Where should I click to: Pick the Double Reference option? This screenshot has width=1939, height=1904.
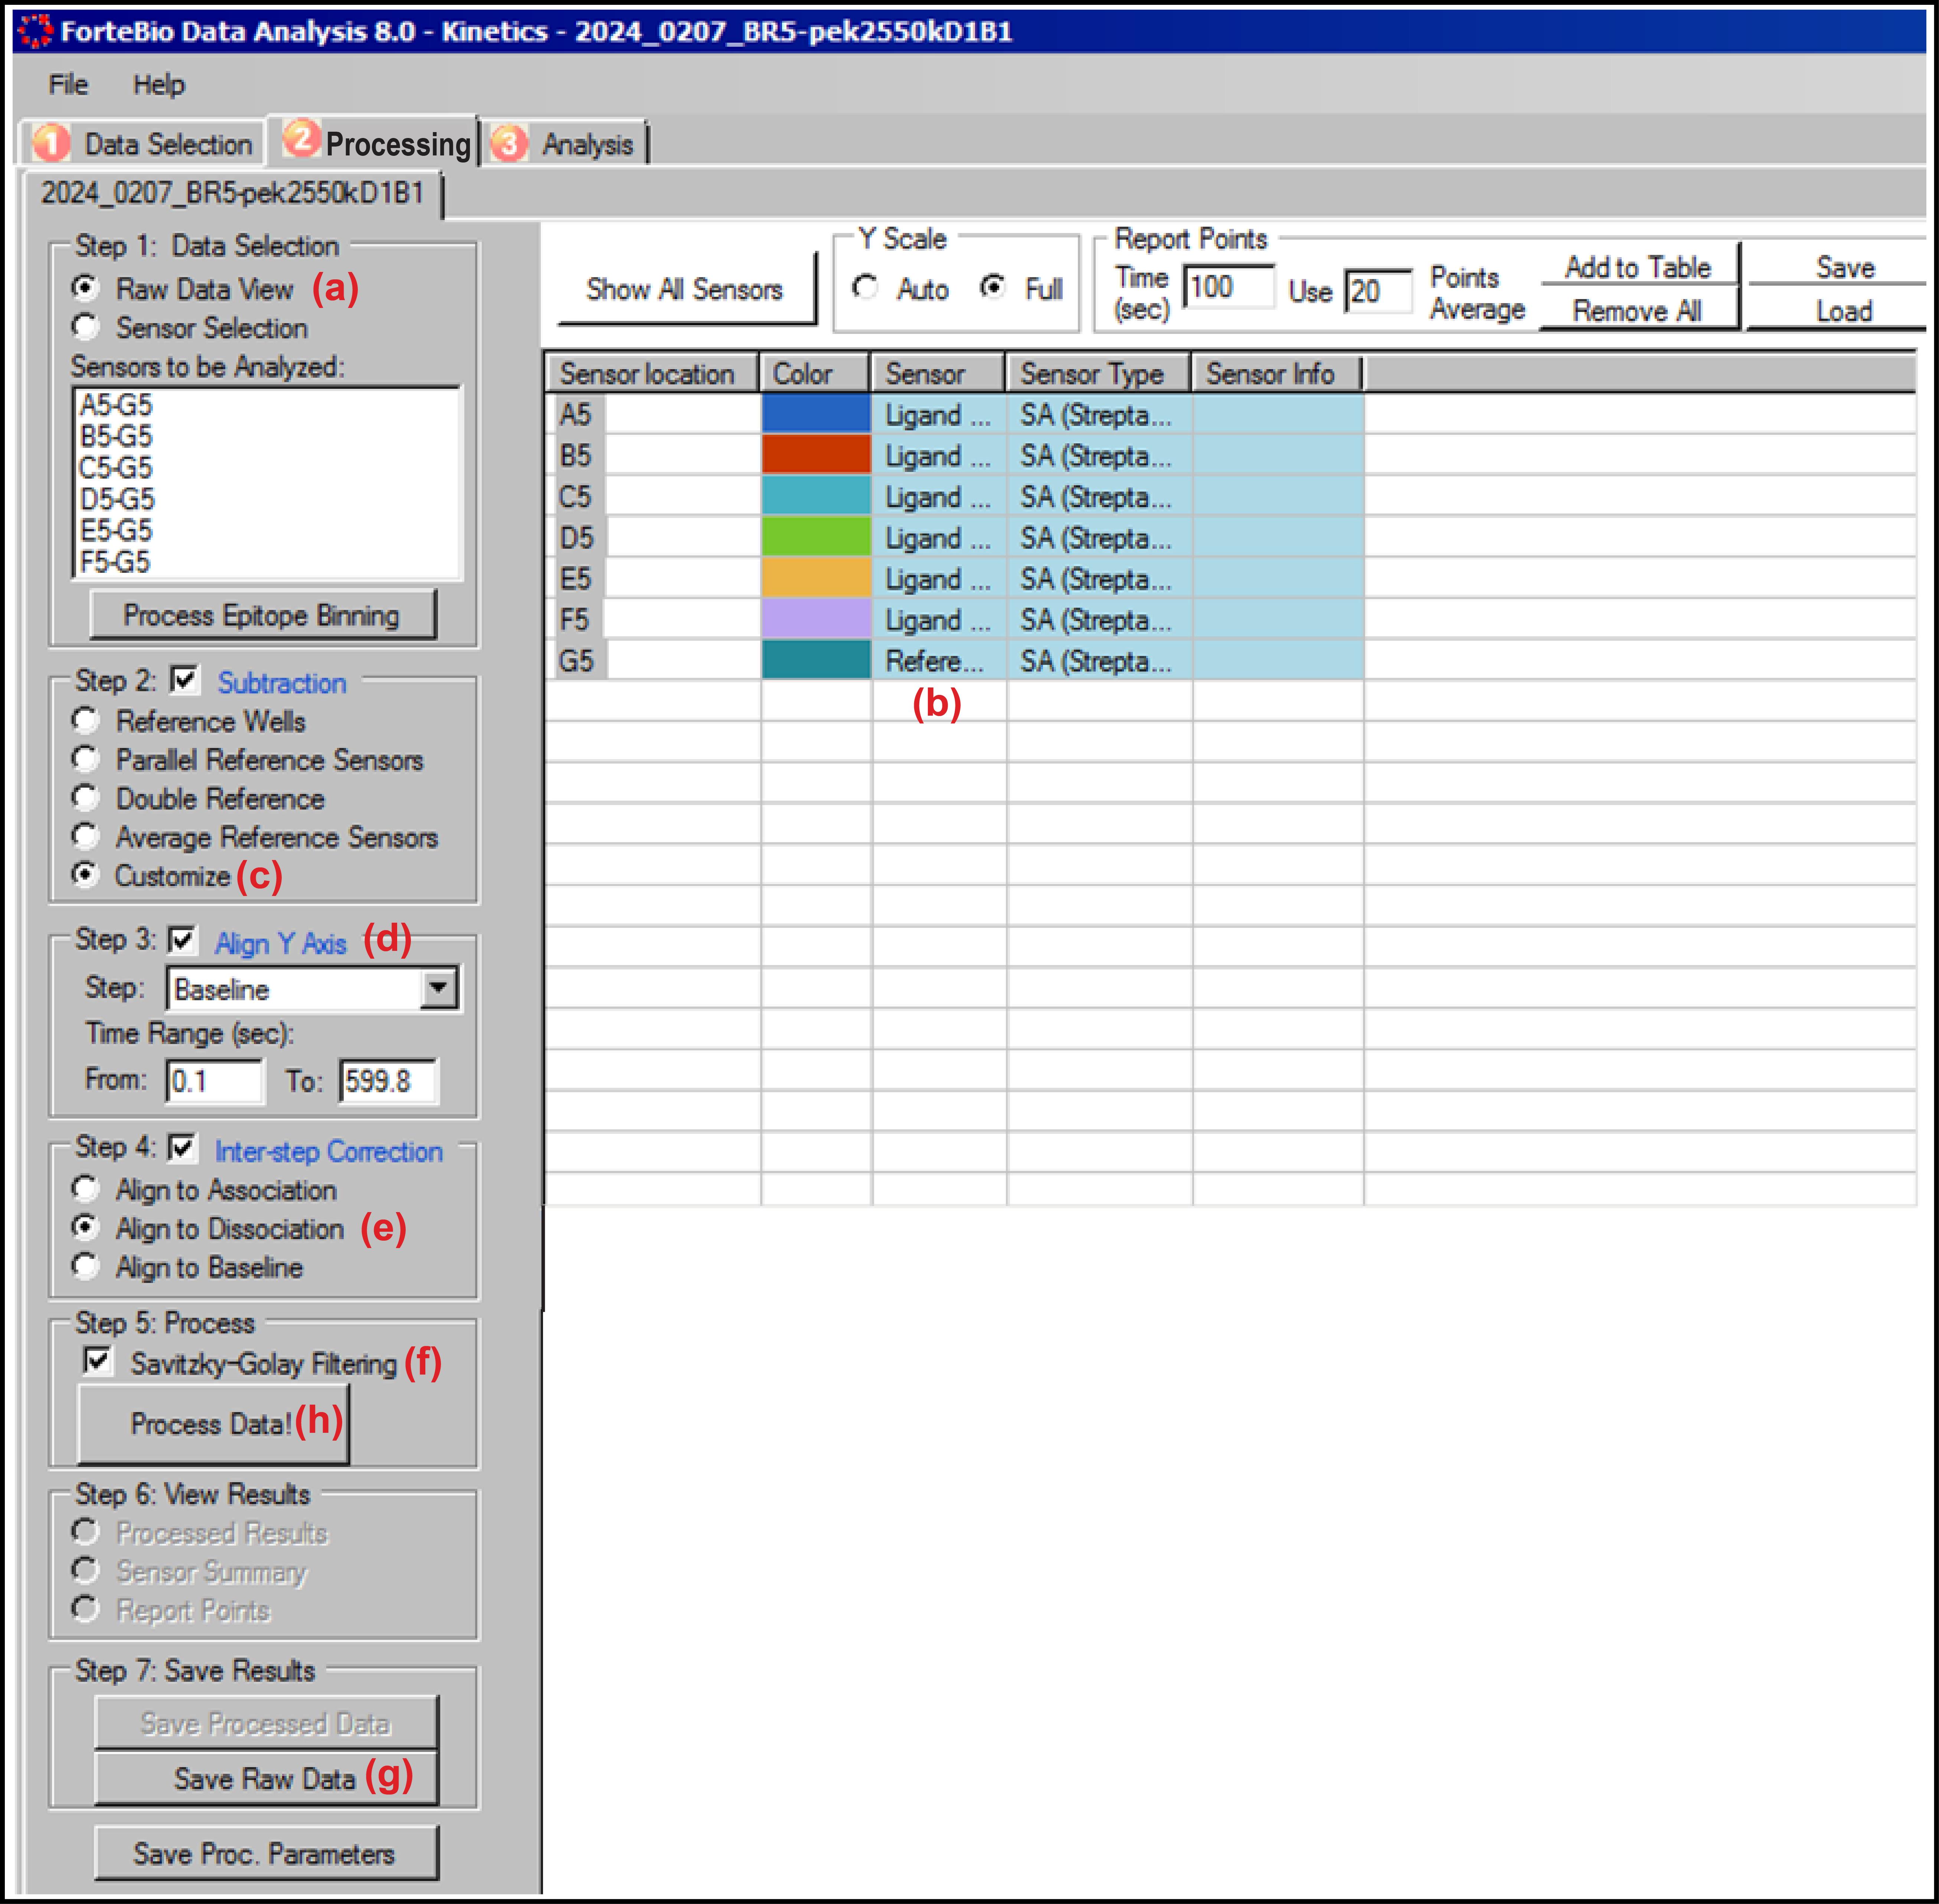tap(85, 798)
